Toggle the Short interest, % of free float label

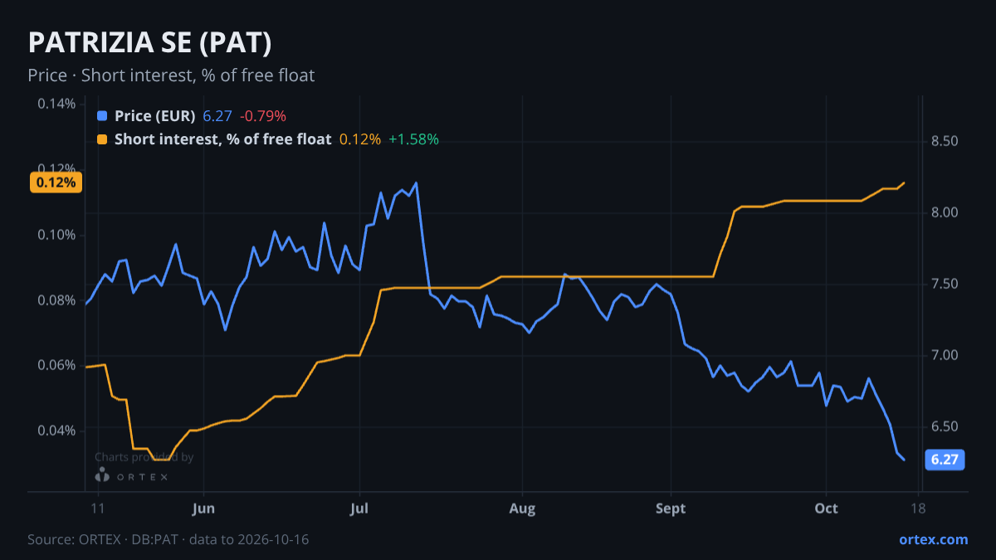(223, 139)
